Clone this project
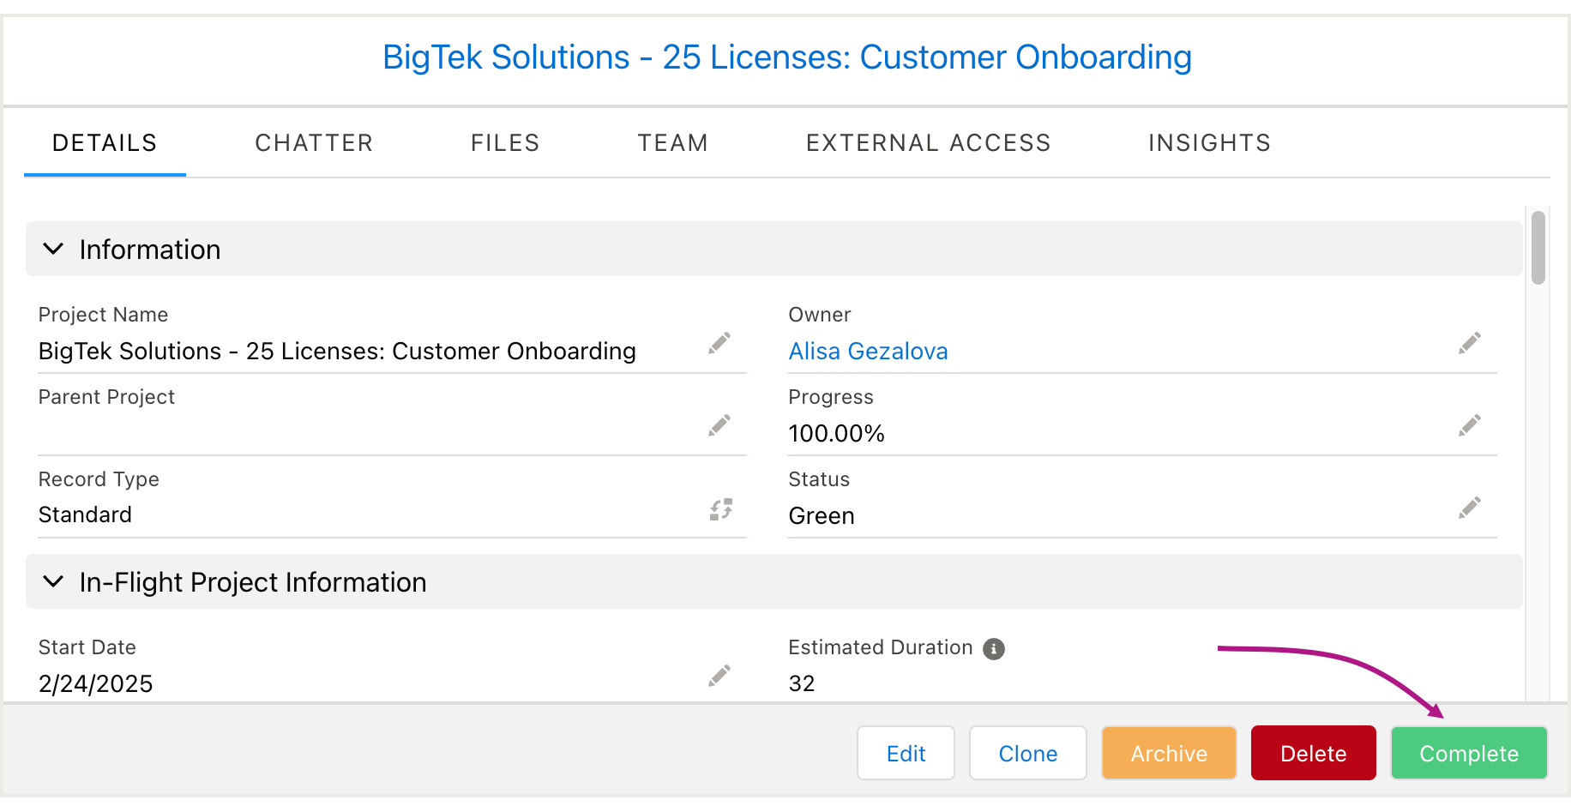The width and height of the screenshot is (1571, 806). coord(1028,753)
